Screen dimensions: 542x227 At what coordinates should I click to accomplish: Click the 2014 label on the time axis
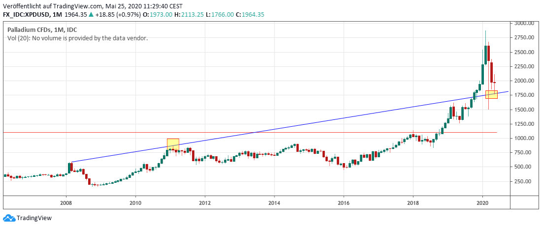tap(274, 202)
